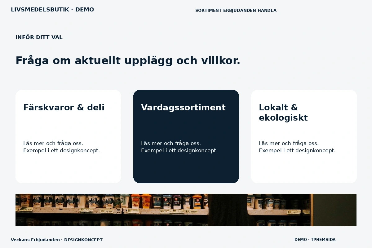Click the store shelf banner photo
Screen dimensions: 372x248
coord(186,210)
